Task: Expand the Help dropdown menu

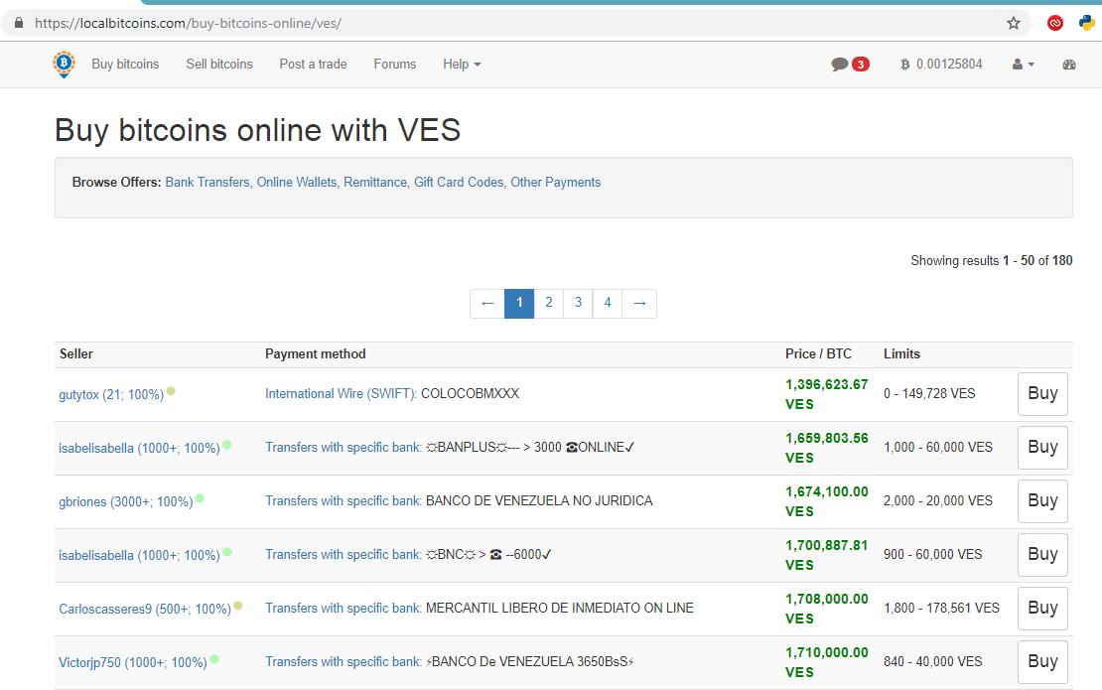Action: tap(462, 64)
